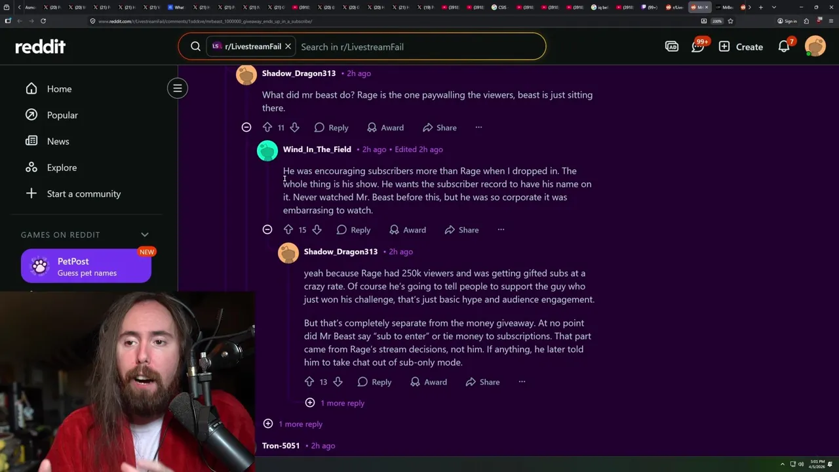Click Award on the 13-point reply

428,382
